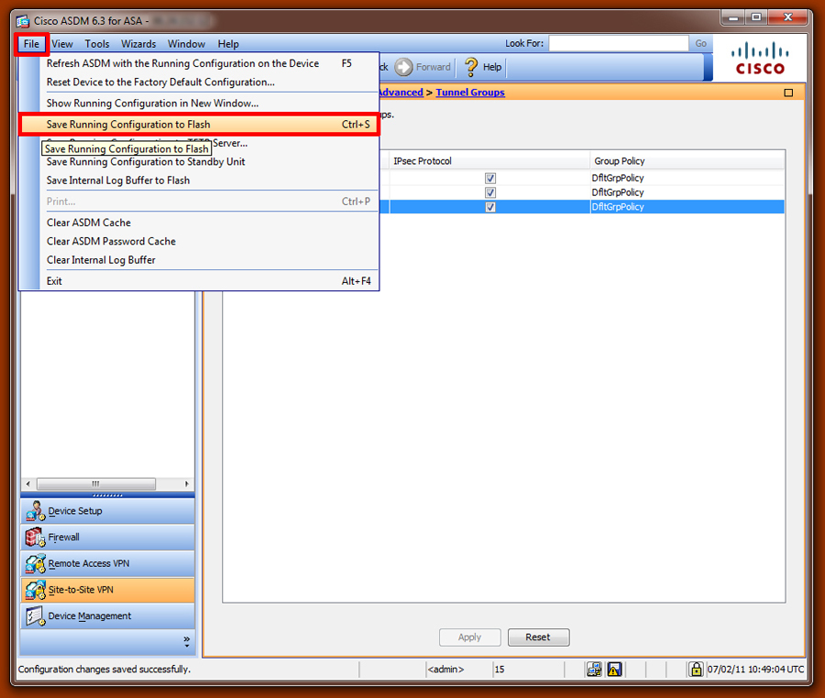Click the privilege level 15 status entry
Image resolution: width=825 pixels, height=698 pixels.
(500, 670)
